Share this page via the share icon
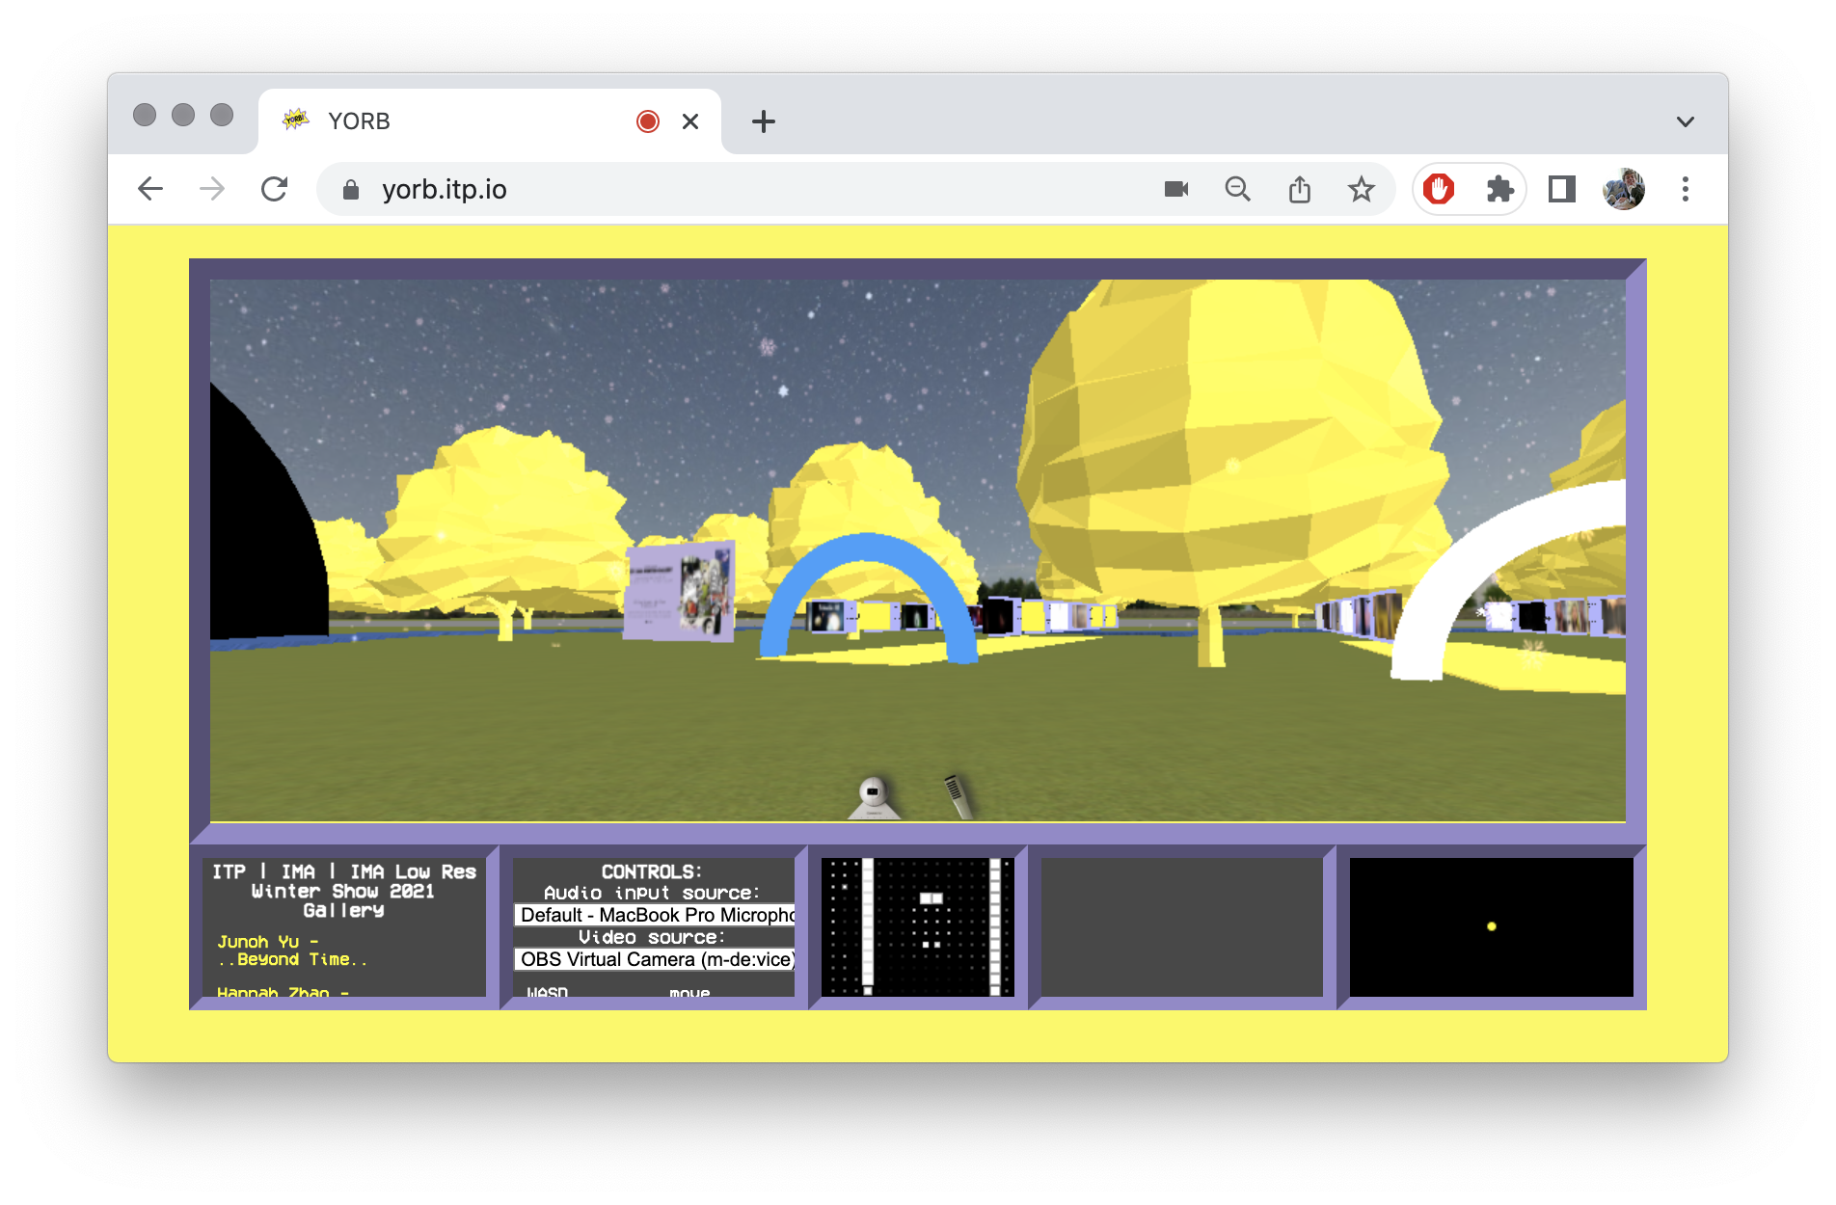This screenshot has height=1205, width=1836. pos(1300,189)
